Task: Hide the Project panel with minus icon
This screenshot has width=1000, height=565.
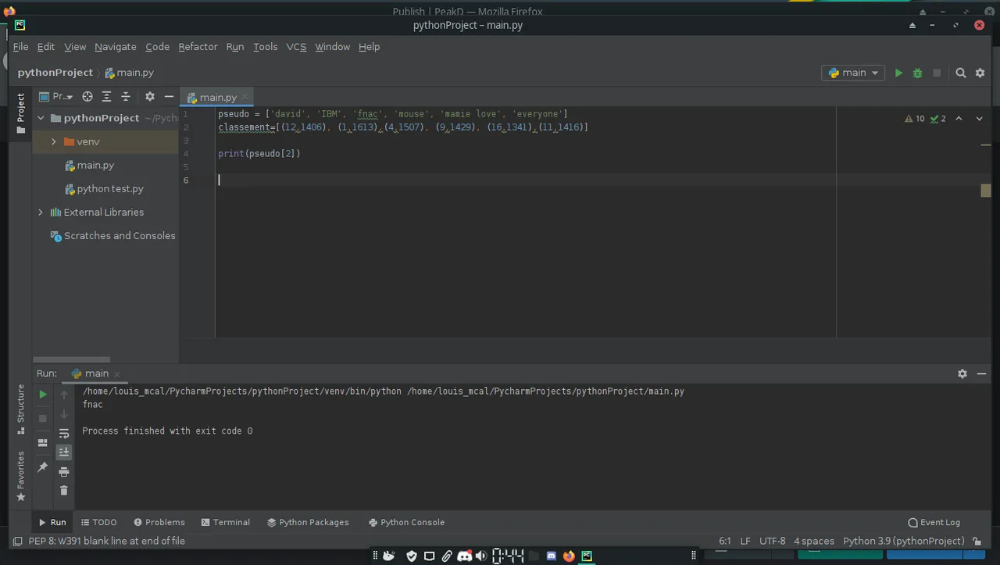Action: [169, 97]
